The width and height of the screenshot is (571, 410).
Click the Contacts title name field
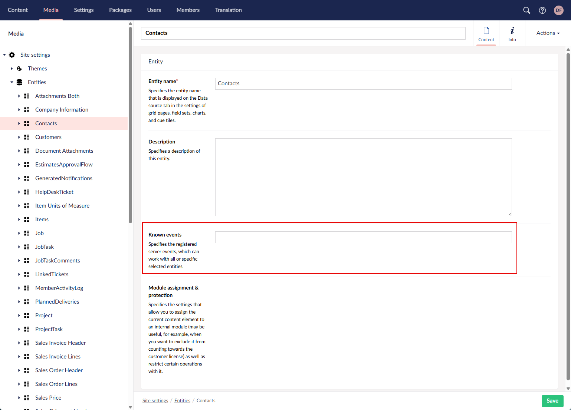tap(303, 33)
